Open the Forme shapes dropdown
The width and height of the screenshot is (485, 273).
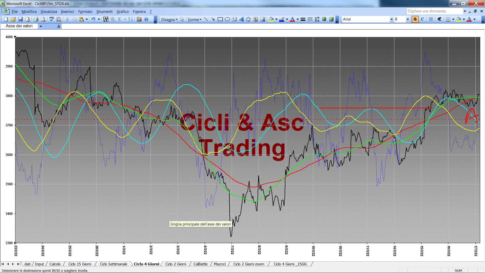click(195, 19)
